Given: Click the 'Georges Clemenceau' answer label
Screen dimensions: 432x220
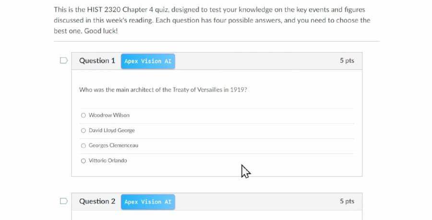Looking at the screenshot, I should pyautogui.click(x=113, y=146).
